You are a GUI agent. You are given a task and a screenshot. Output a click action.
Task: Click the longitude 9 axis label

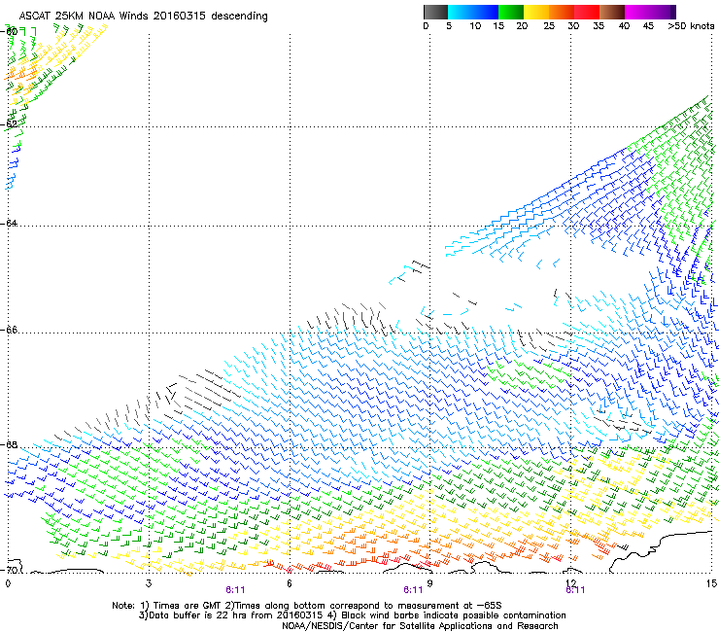[x=429, y=583]
